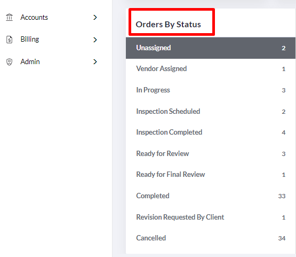Click the Orders By Status heading
Image resolution: width=296 pixels, height=257 pixels.
coord(168,25)
